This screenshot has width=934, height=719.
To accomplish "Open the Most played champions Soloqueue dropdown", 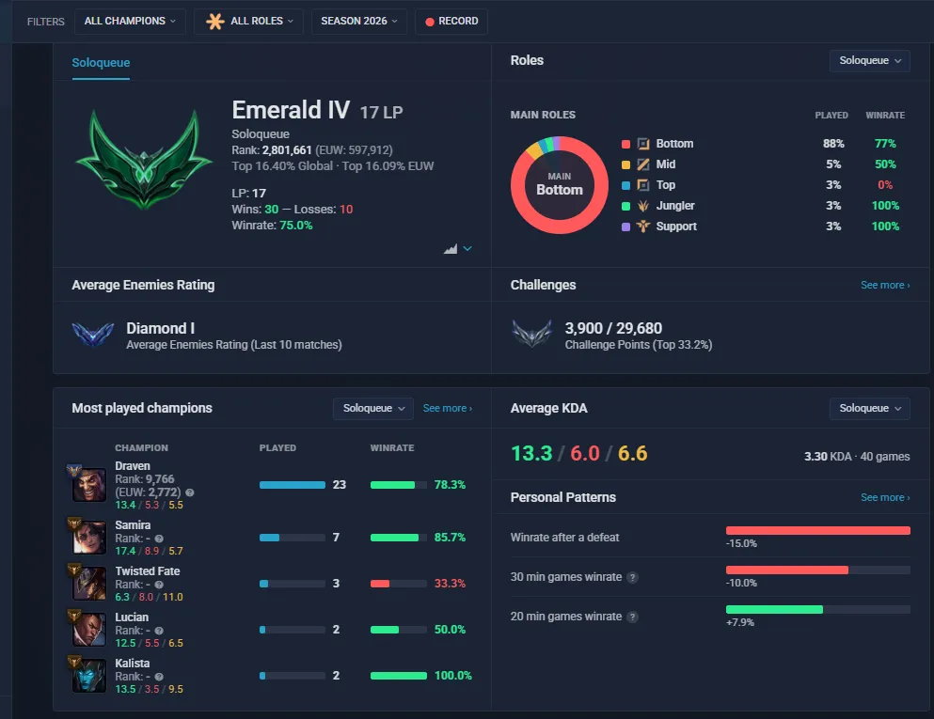I will click(373, 408).
